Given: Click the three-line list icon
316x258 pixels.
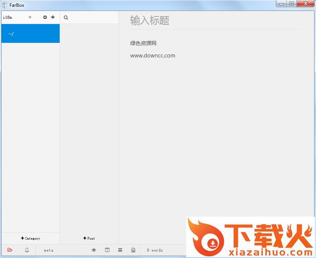Looking at the screenshot, I should click(x=120, y=250).
